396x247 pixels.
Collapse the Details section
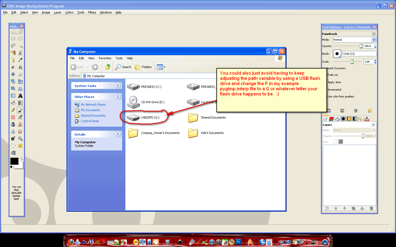pos(118,134)
